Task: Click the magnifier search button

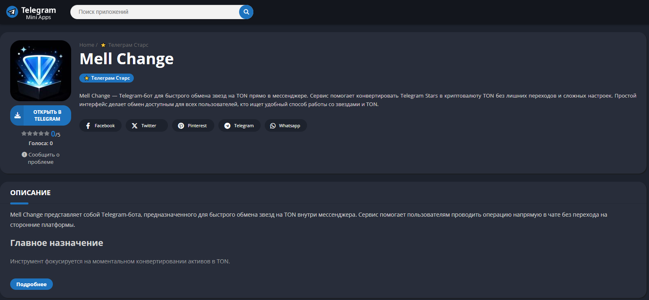Action: coord(246,12)
